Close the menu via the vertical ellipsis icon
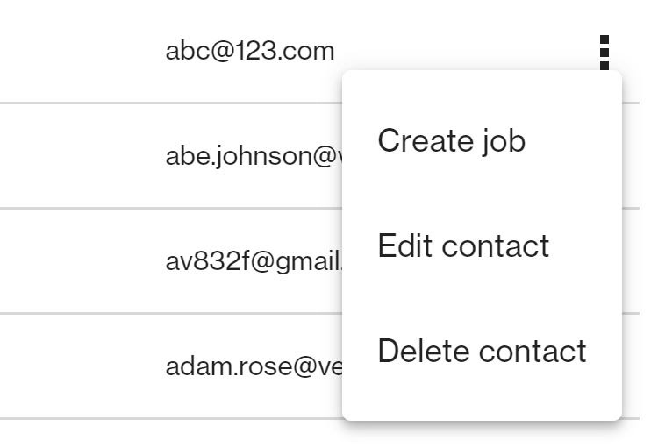 [604, 53]
